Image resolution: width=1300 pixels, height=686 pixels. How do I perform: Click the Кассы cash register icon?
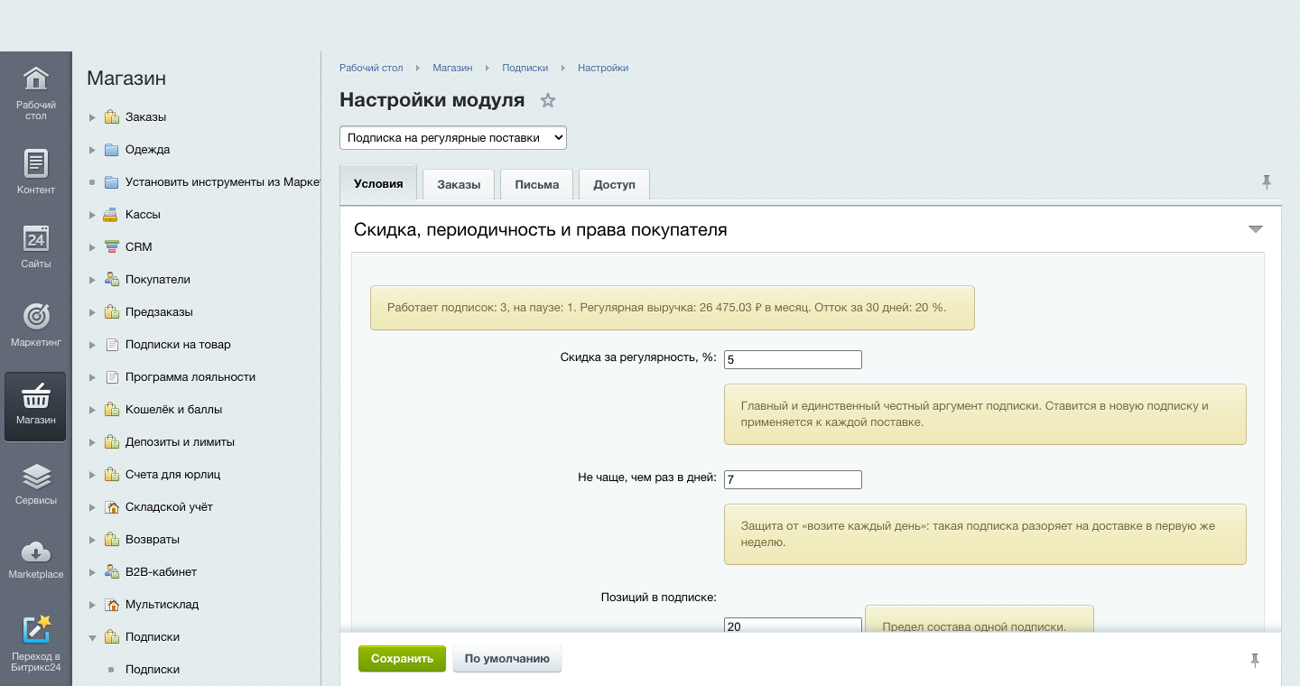tap(111, 215)
